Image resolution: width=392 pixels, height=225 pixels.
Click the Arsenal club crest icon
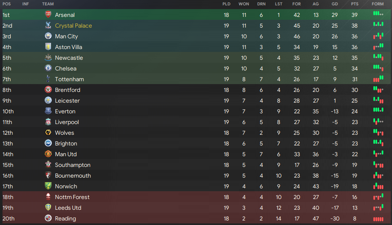coord(48,14)
